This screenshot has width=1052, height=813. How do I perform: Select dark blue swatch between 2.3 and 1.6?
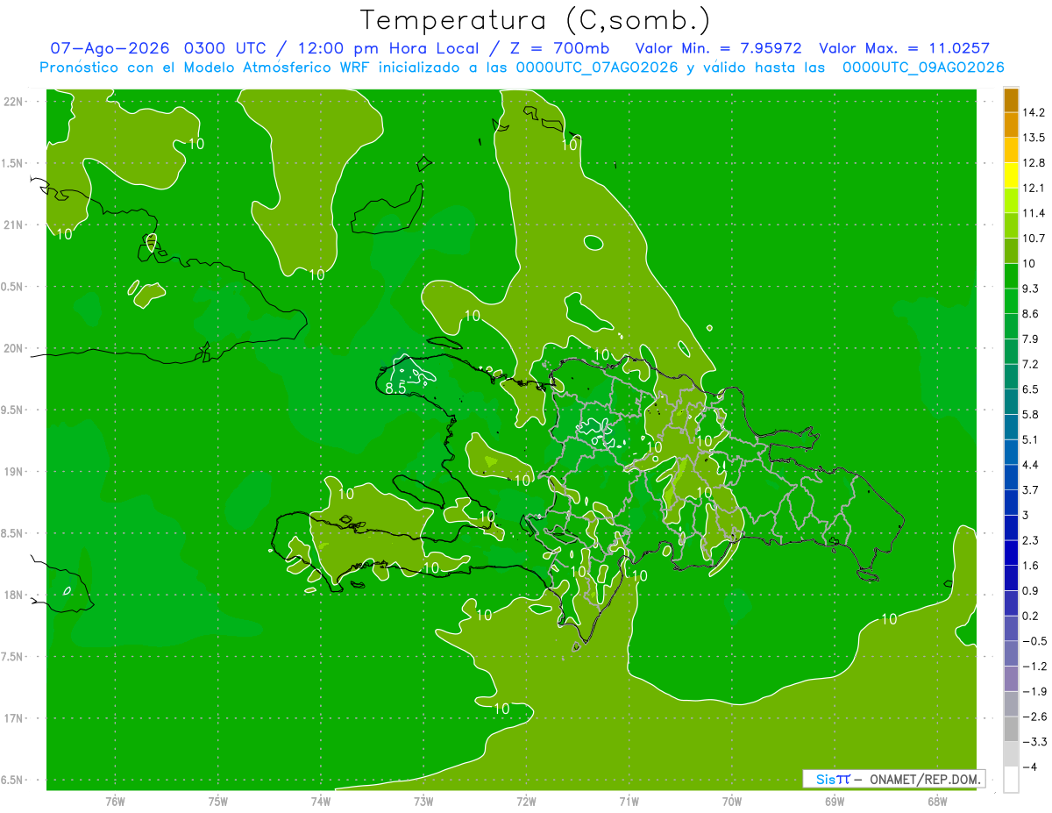[1011, 553]
